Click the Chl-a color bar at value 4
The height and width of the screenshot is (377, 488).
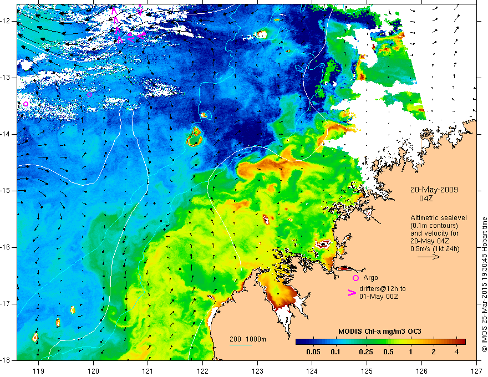[456, 342]
